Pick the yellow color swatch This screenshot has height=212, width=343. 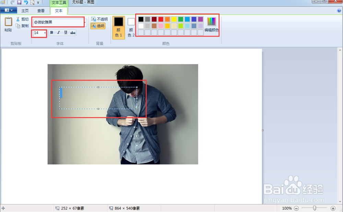point(174,19)
